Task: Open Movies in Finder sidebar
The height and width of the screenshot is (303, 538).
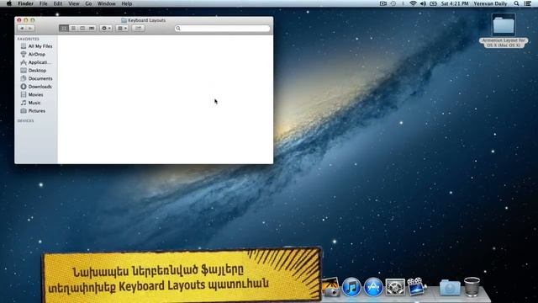Action: tap(32, 94)
